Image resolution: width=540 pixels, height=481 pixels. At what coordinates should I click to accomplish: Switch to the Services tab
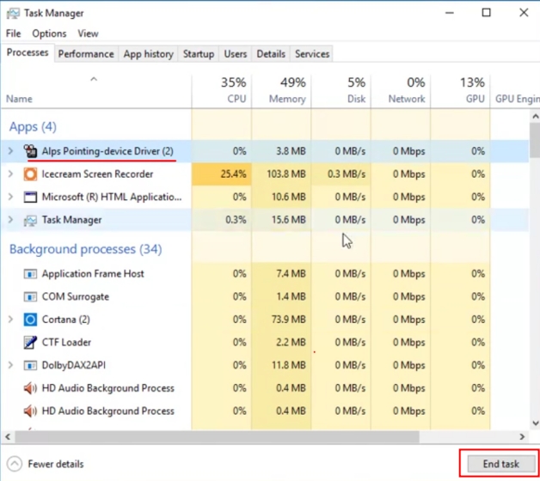coord(312,54)
